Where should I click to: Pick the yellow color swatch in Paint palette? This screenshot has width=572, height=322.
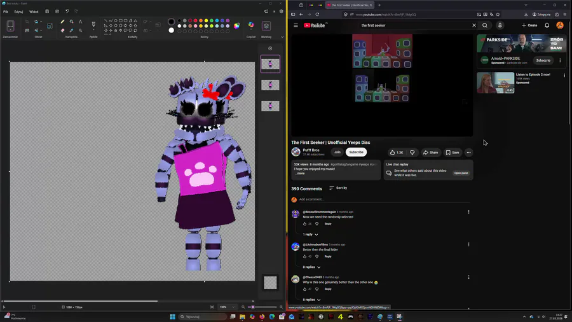206,21
